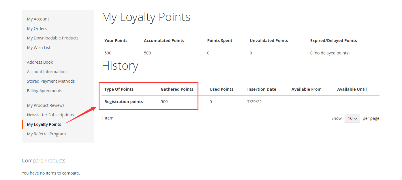
Task: Click the Expired/Delayed Points header
Action: tap(334, 41)
